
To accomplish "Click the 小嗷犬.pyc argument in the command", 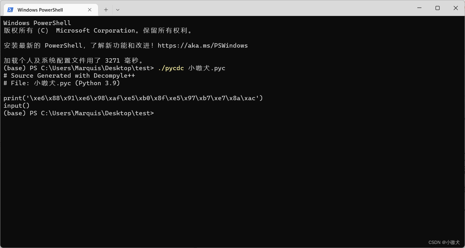I will coord(207,68).
